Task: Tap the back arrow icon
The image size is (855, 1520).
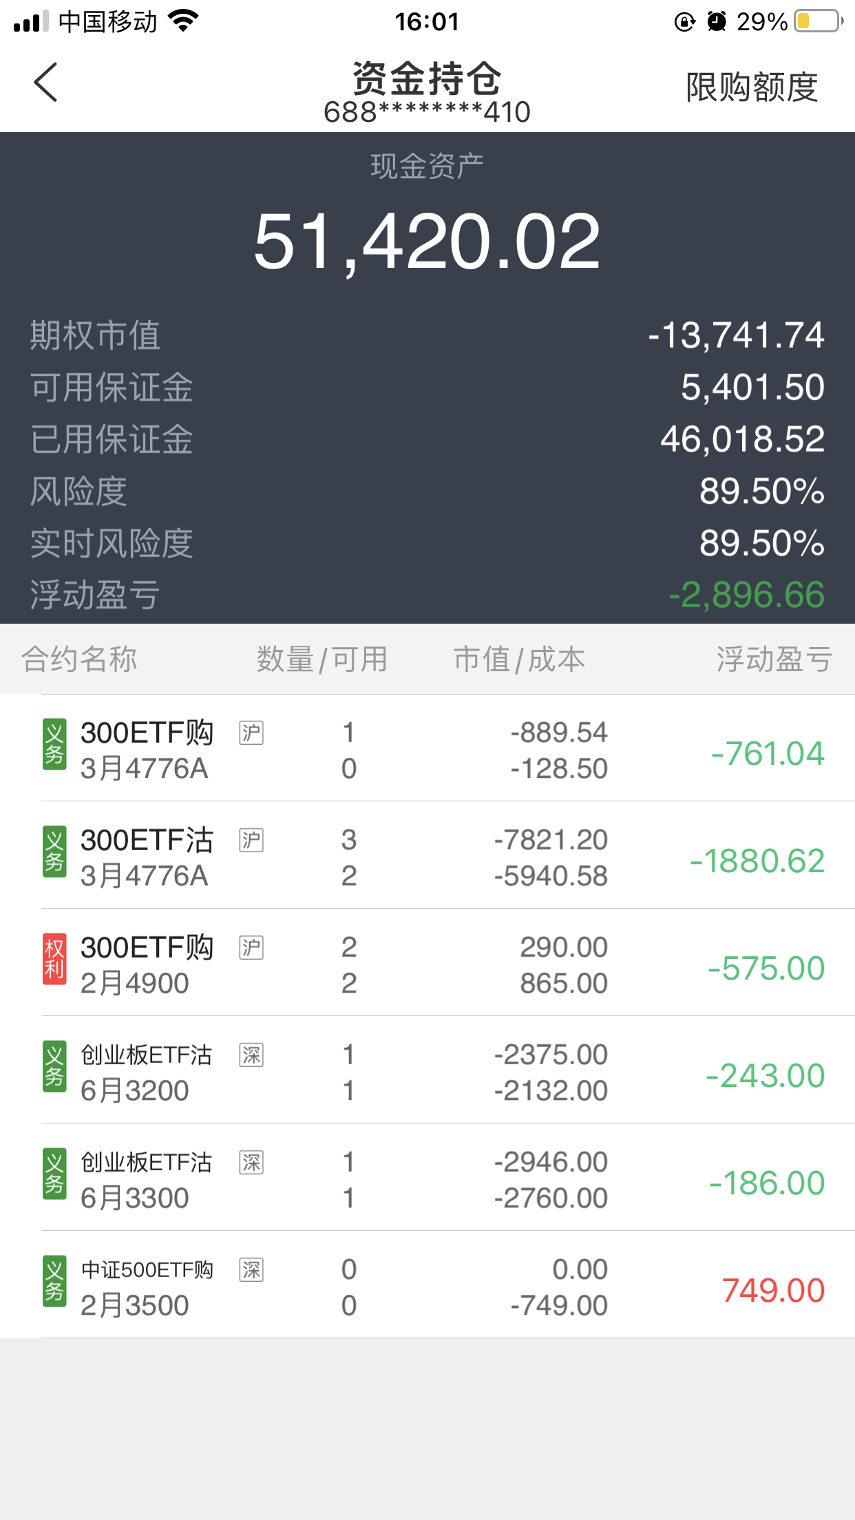Action: [x=45, y=83]
